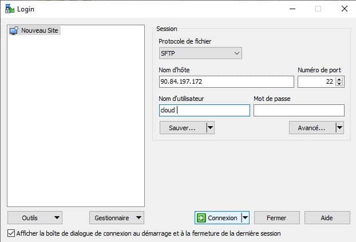
Task: Click the Nom d'hôte input field
Action: (x=226, y=81)
